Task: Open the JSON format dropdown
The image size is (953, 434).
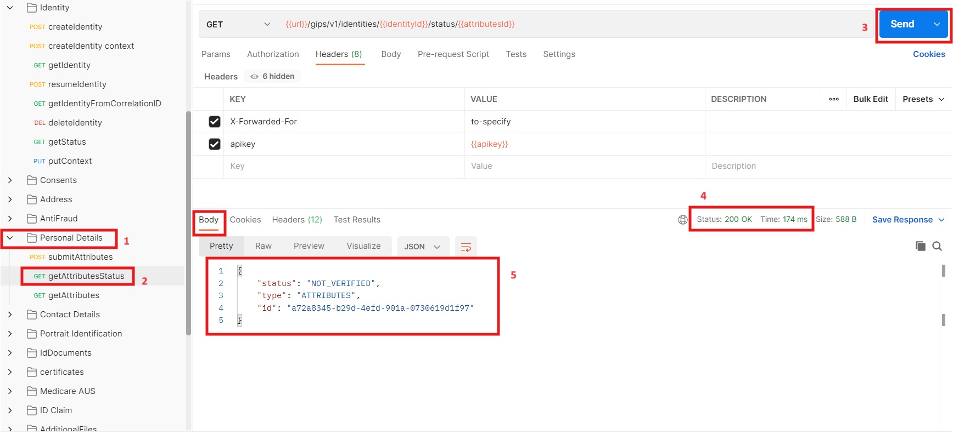Action: pos(423,247)
